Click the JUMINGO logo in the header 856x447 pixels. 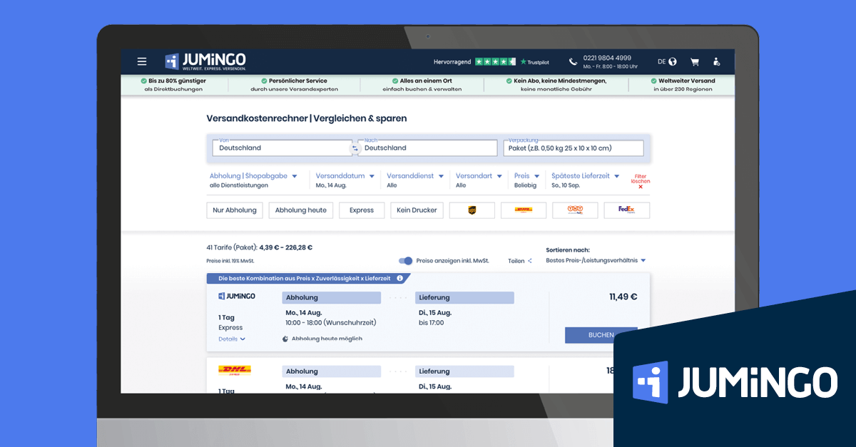pyautogui.click(x=205, y=61)
